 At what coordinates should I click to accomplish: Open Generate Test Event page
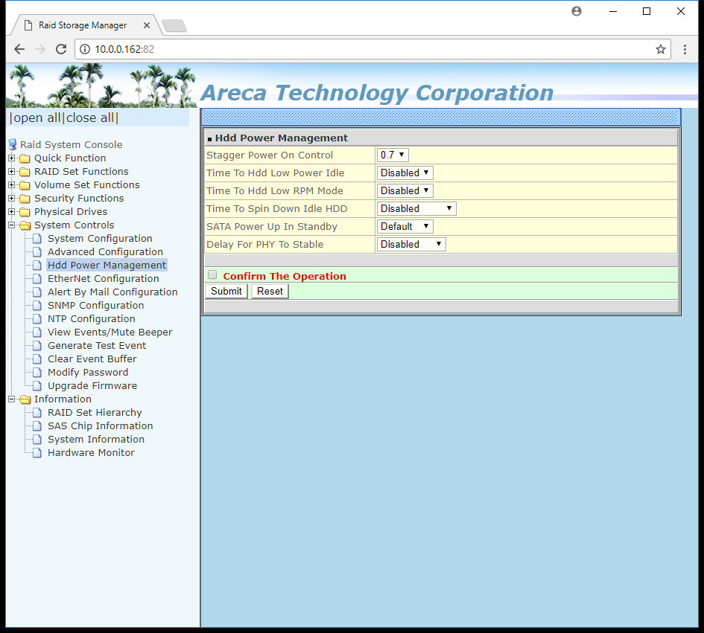click(97, 346)
